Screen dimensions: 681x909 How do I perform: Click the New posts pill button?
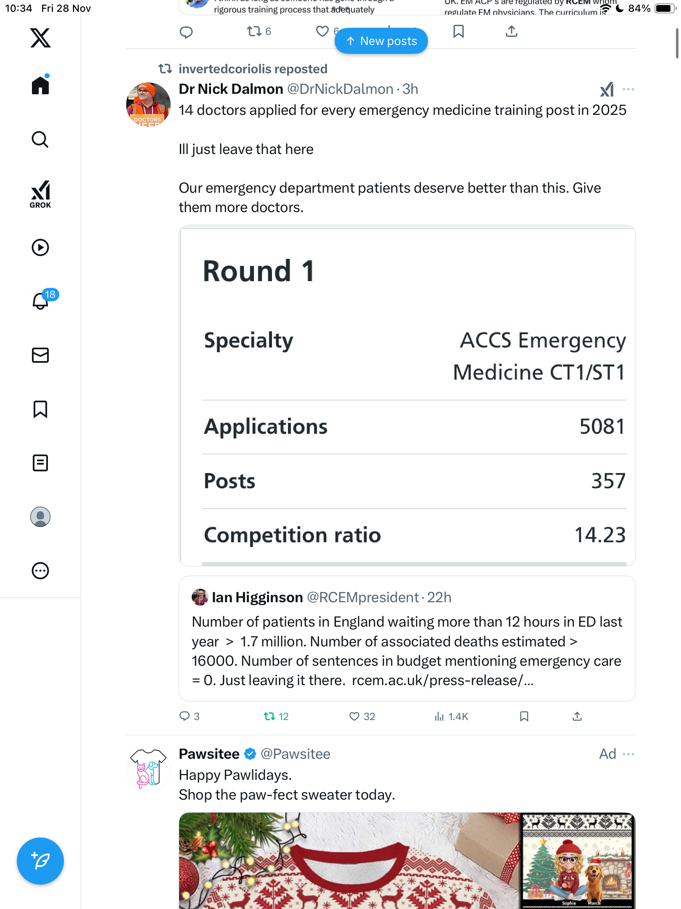(381, 41)
